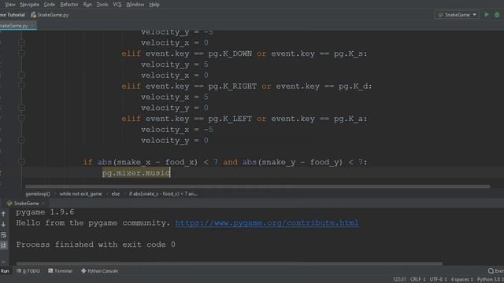
Task: Click the Python 3.8 interpreter selector
Action: pos(490,280)
